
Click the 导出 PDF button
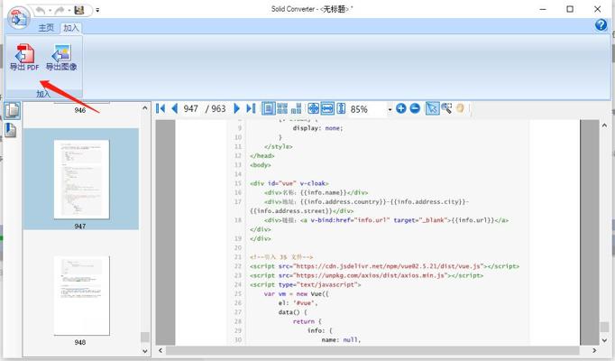[24, 57]
